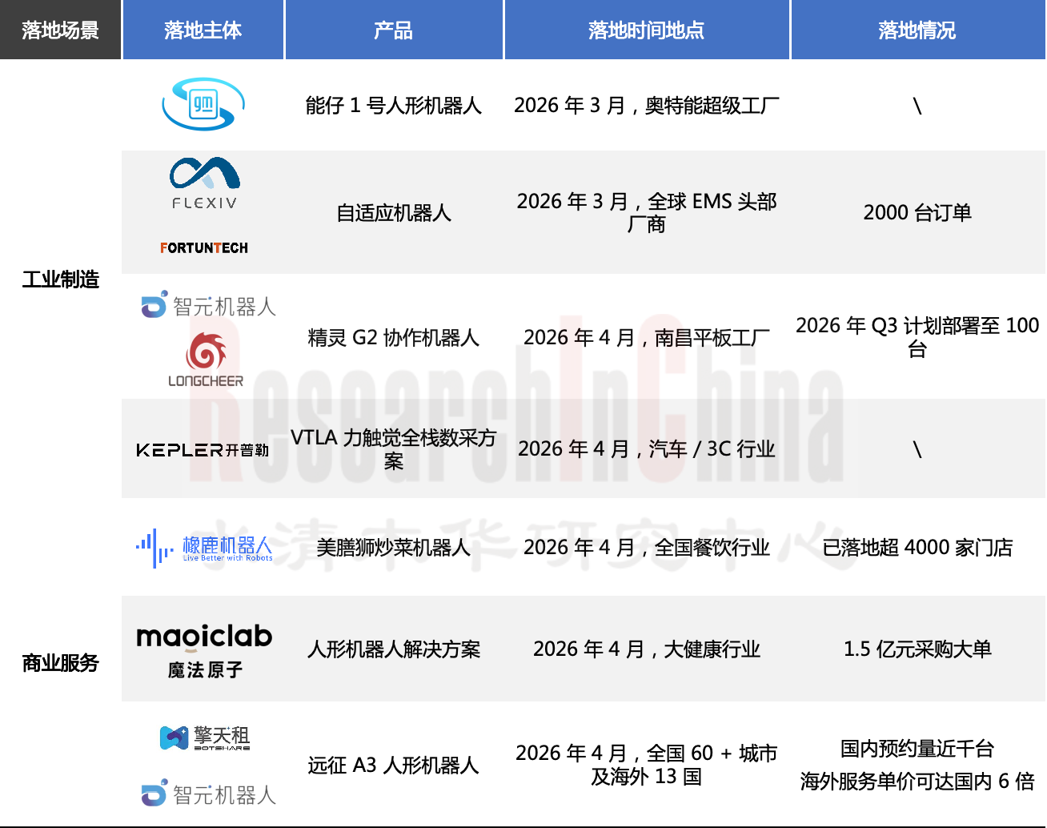Screen dimensions: 1047x828
Task: Click 智元机器人 logo in bottom row
Action: tap(209, 794)
